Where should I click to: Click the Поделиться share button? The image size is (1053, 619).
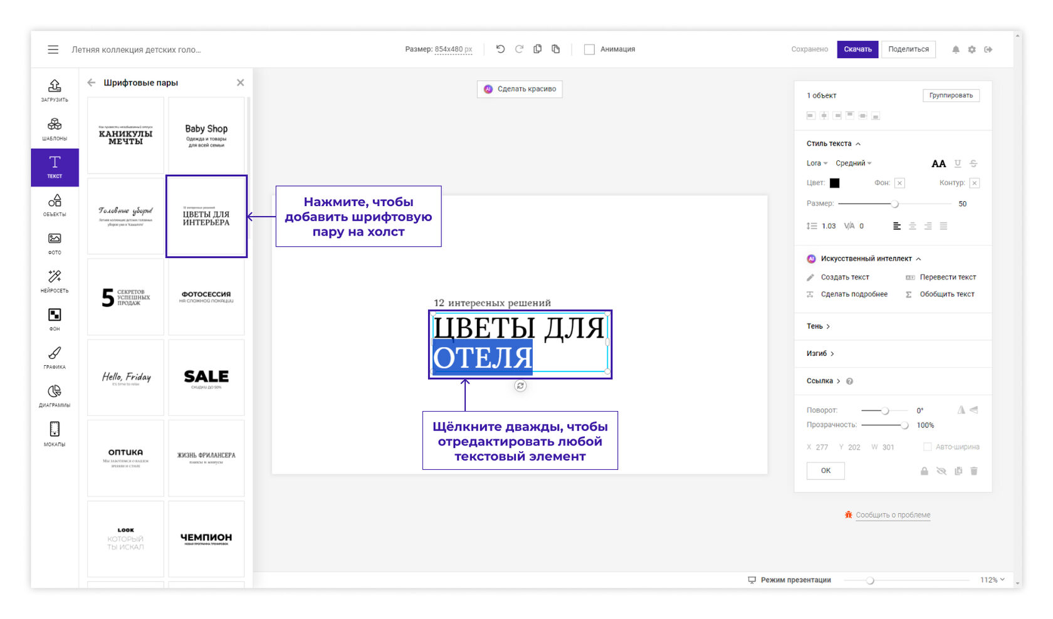[x=908, y=49]
